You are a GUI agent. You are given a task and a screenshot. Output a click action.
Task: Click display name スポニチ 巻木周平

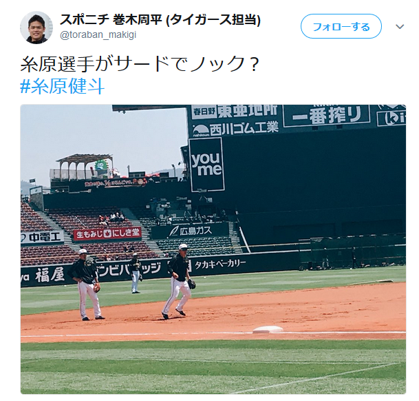click(x=111, y=19)
